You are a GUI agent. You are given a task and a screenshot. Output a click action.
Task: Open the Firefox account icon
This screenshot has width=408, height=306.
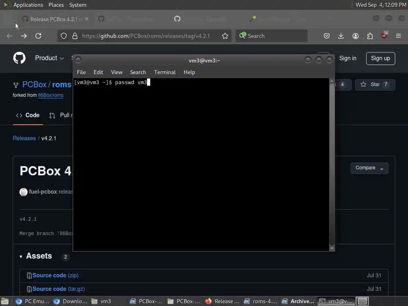coord(355,36)
